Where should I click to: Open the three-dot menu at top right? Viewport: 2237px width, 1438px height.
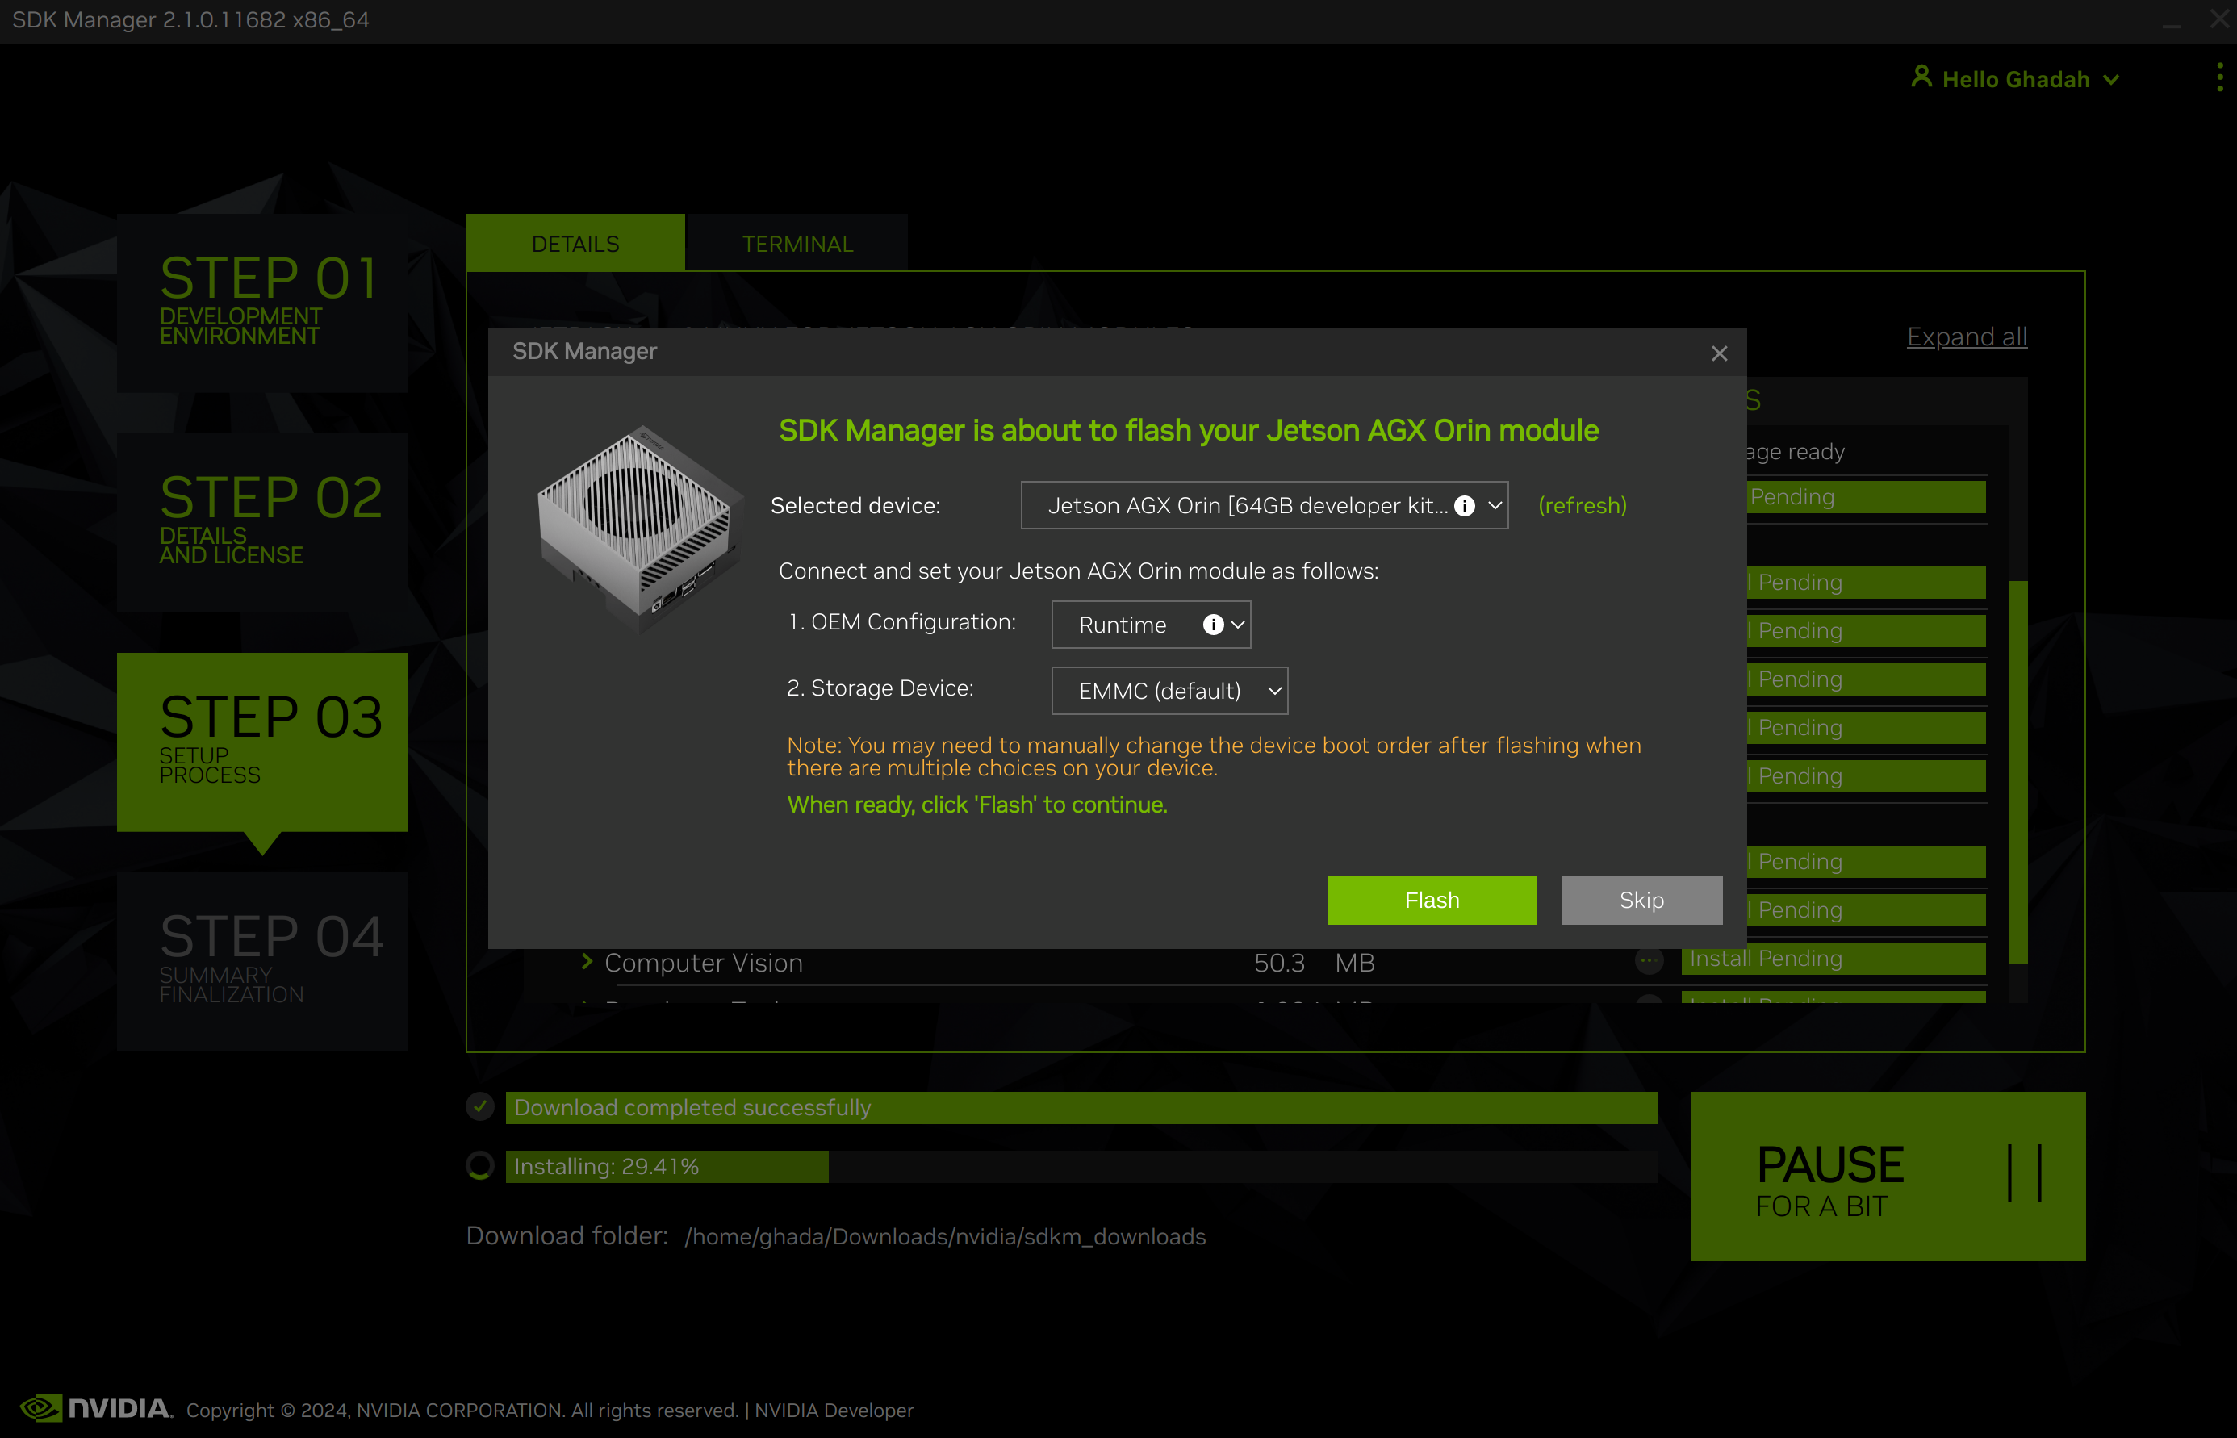pos(2219,77)
